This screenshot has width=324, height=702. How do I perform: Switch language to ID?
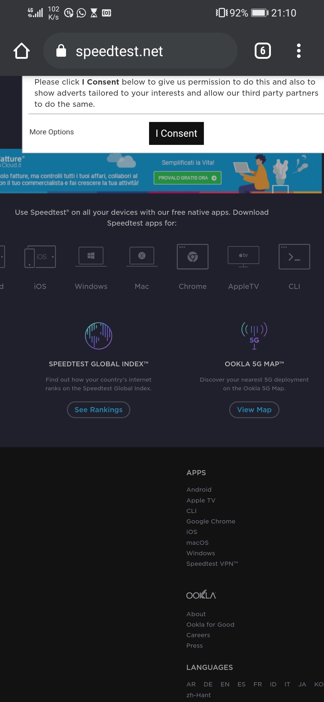tap(273, 684)
